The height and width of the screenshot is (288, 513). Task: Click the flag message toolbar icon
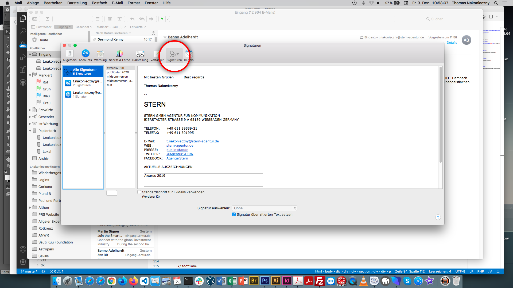(x=162, y=19)
